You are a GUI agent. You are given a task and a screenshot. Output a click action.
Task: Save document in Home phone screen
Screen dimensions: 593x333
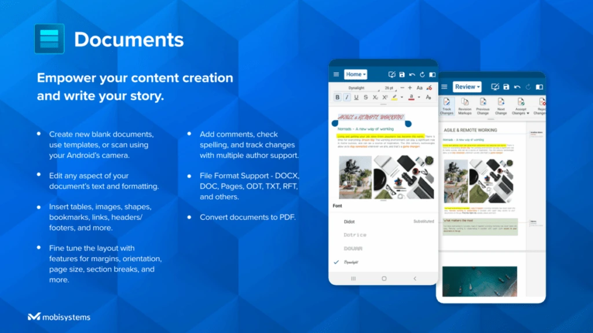402,75
